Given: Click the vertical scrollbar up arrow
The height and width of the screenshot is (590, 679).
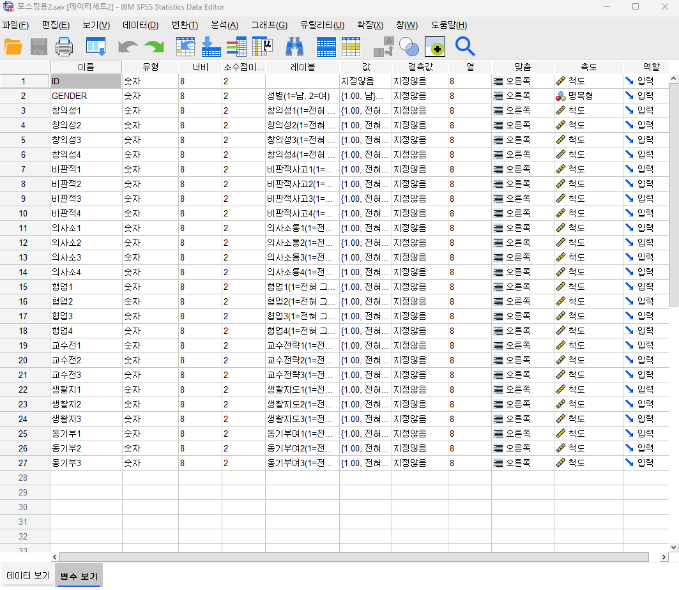Looking at the screenshot, I should (673, 79).
